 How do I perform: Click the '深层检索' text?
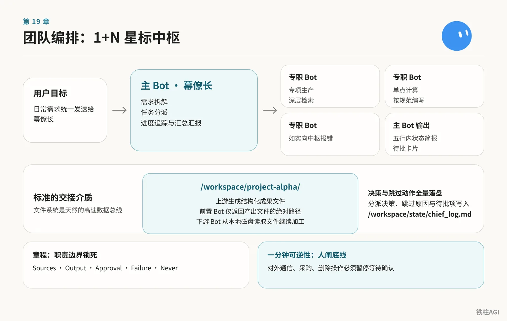(301, 100)
